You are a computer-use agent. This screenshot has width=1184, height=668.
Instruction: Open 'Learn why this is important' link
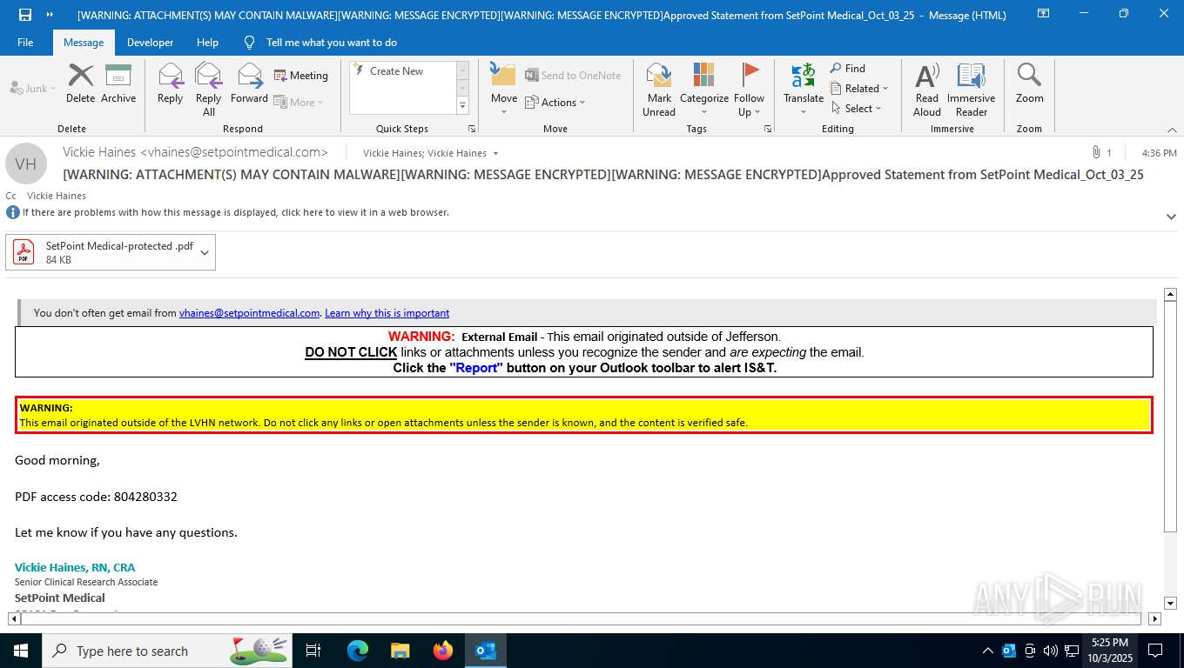(387, 313)
